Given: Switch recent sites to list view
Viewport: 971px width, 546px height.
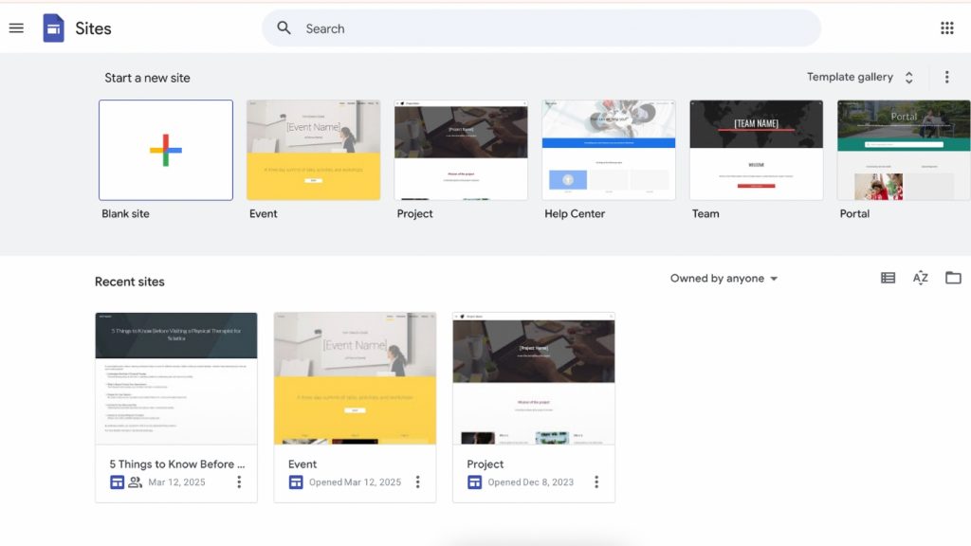Looking at the screenshot, I should pyautogui.click(x=888, y=278).
